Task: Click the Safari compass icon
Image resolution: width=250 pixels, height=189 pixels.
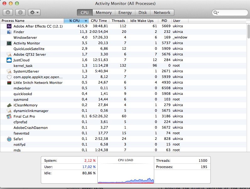Action: tap(9, 139)
